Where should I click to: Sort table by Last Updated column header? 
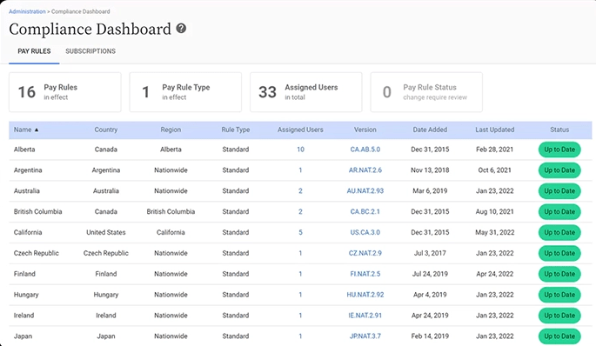(x=494, y=130)
